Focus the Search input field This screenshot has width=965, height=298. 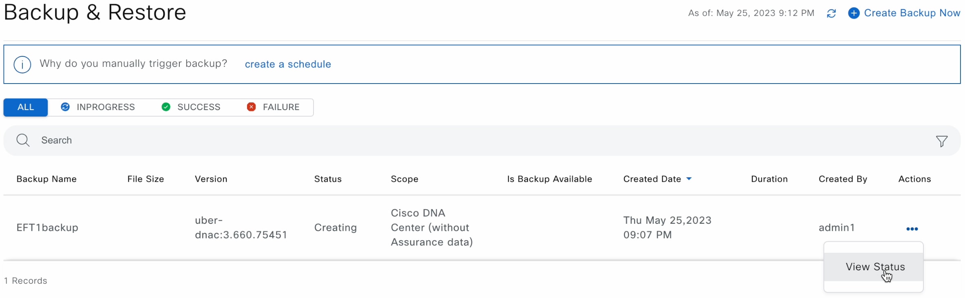coord(482,140)
